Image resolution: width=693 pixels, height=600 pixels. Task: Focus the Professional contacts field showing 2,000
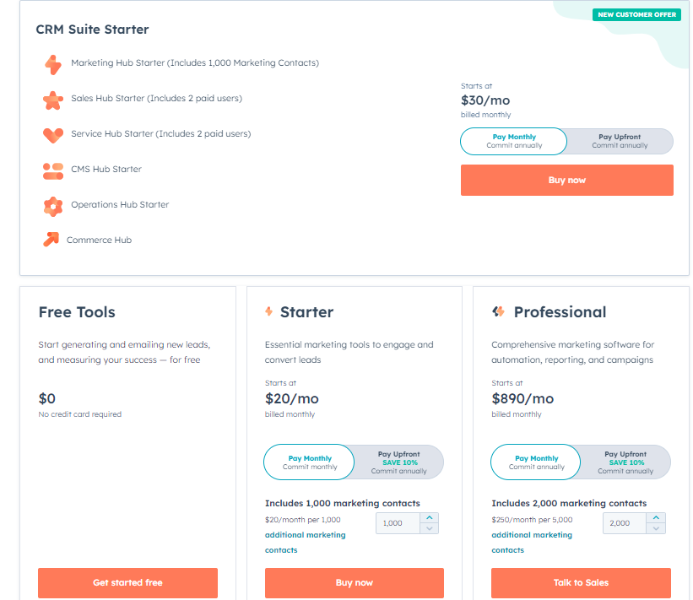pyautogui.click(x=625, y=523)
